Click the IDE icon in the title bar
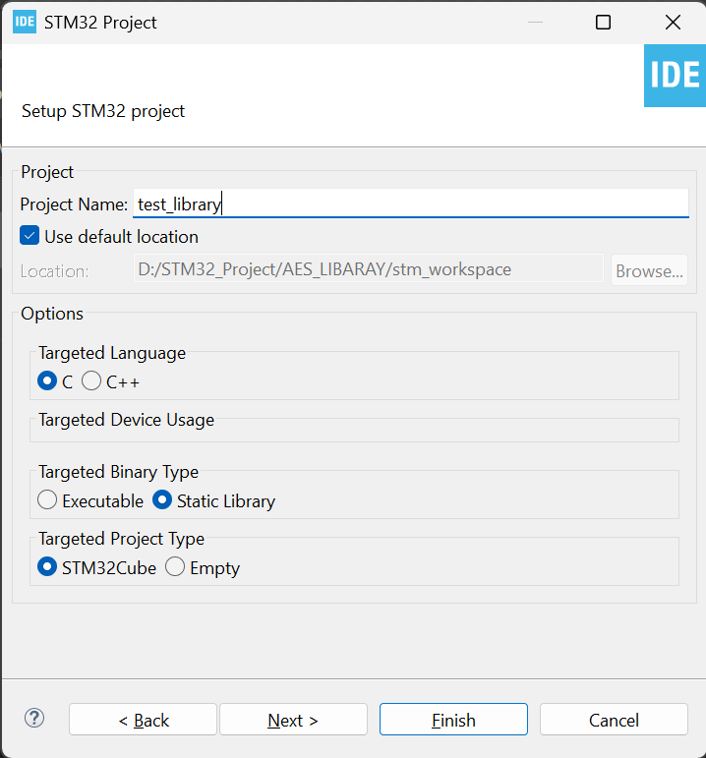This screenshot has width=706, height=758. [25, 22]
